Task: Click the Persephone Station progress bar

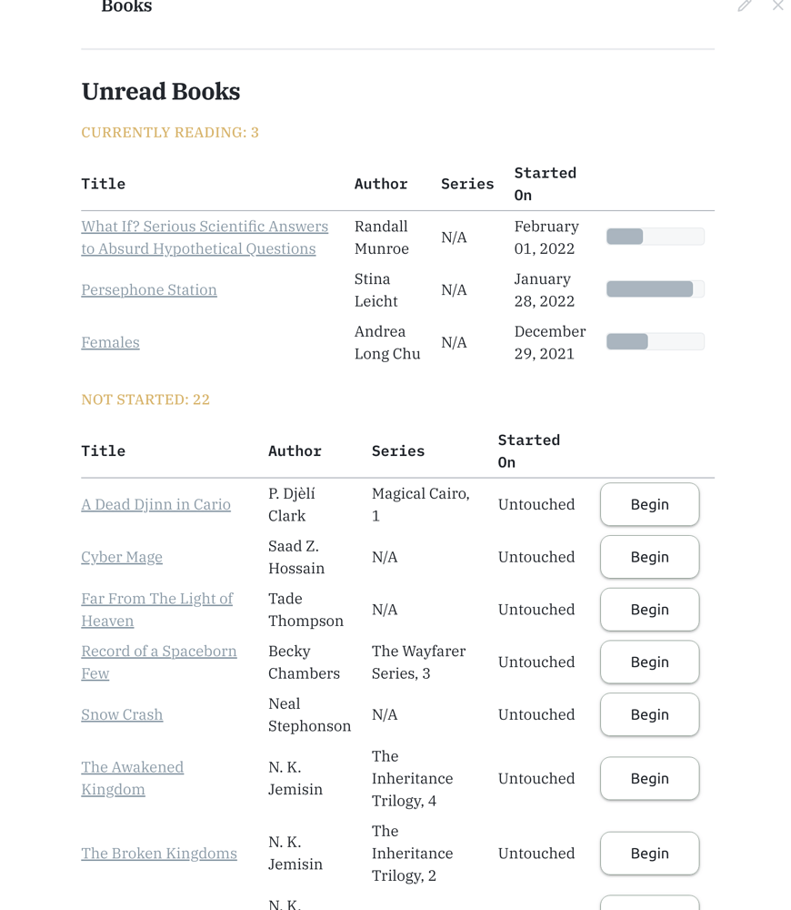Action: pyautogui.click(x=655, y=288)
